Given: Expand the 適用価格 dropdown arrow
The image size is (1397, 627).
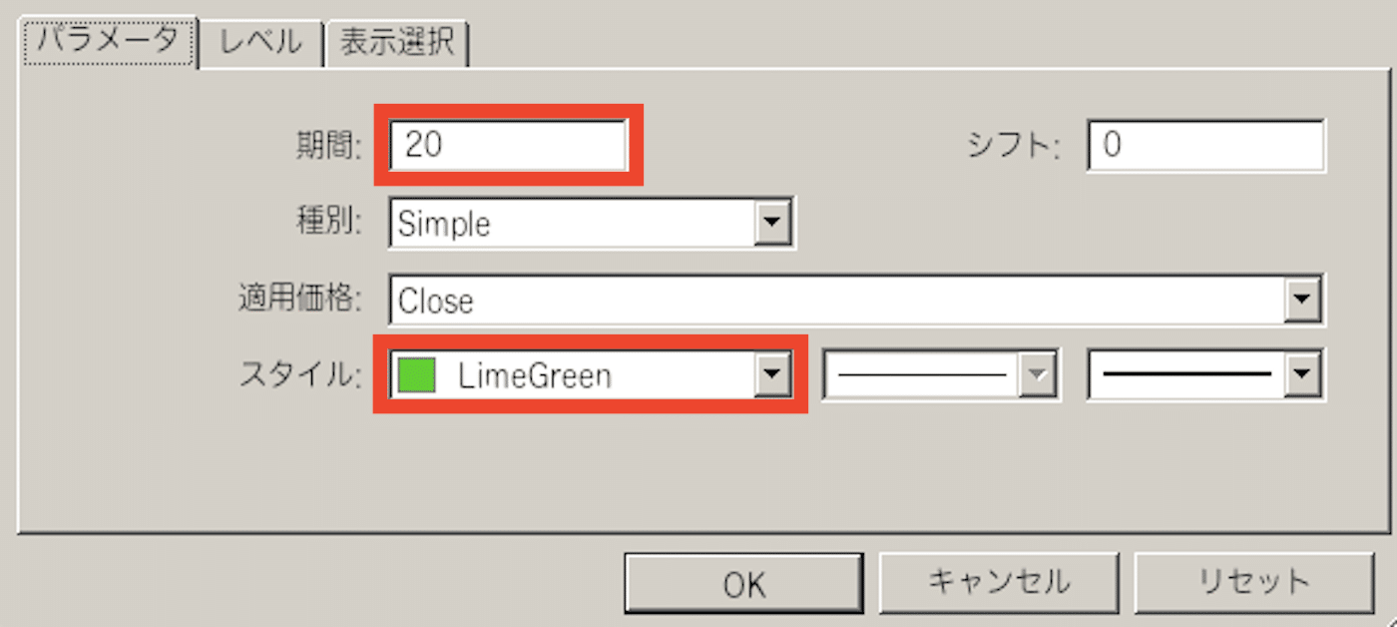Looking at the screenshot, I should pos(1302,300).
